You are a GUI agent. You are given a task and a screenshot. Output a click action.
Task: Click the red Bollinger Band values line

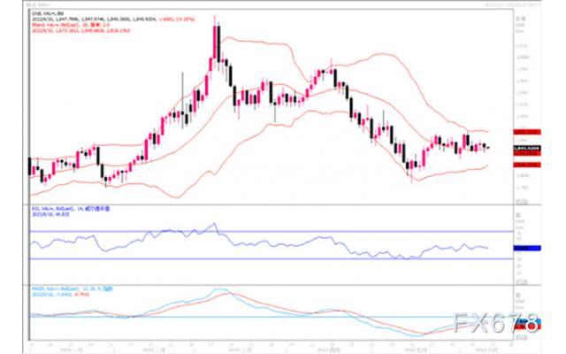(80, 31)
